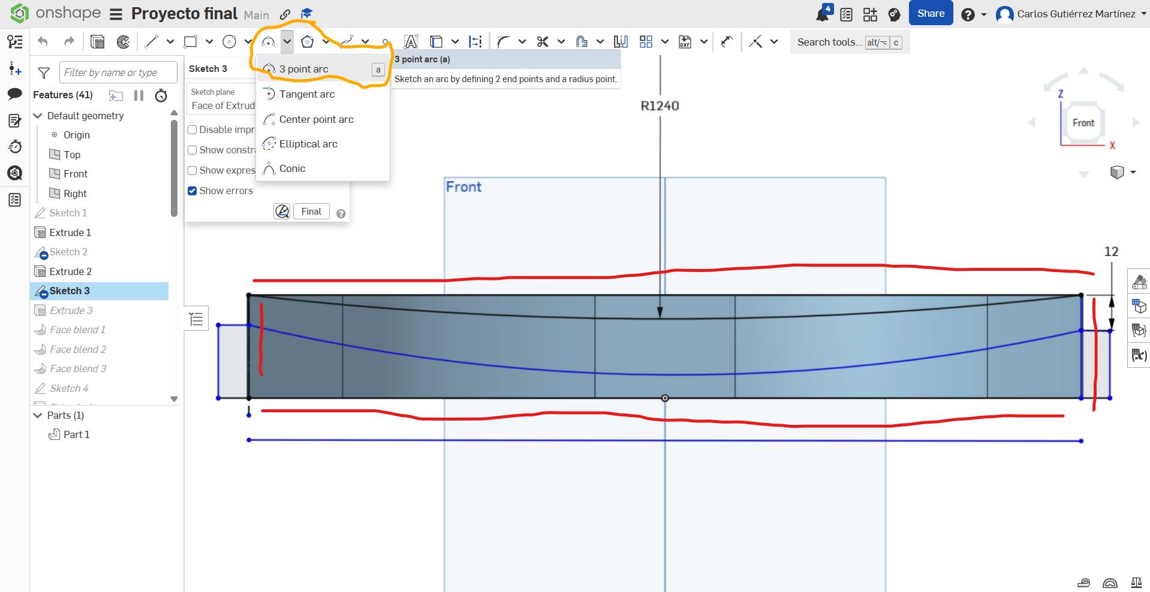This screenshot has width=1150, height=592.
Task: Open the line tool dropdown arrow
Action: [170, 41]
